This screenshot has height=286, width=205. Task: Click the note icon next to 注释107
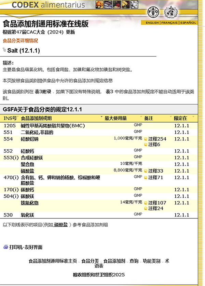pyautogui.click(x=146, y=203)
